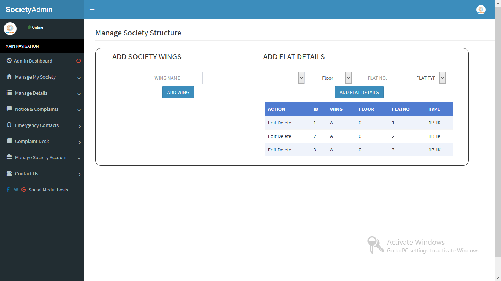Click the home icon next to Manage My Society

[x=8, y=77]
